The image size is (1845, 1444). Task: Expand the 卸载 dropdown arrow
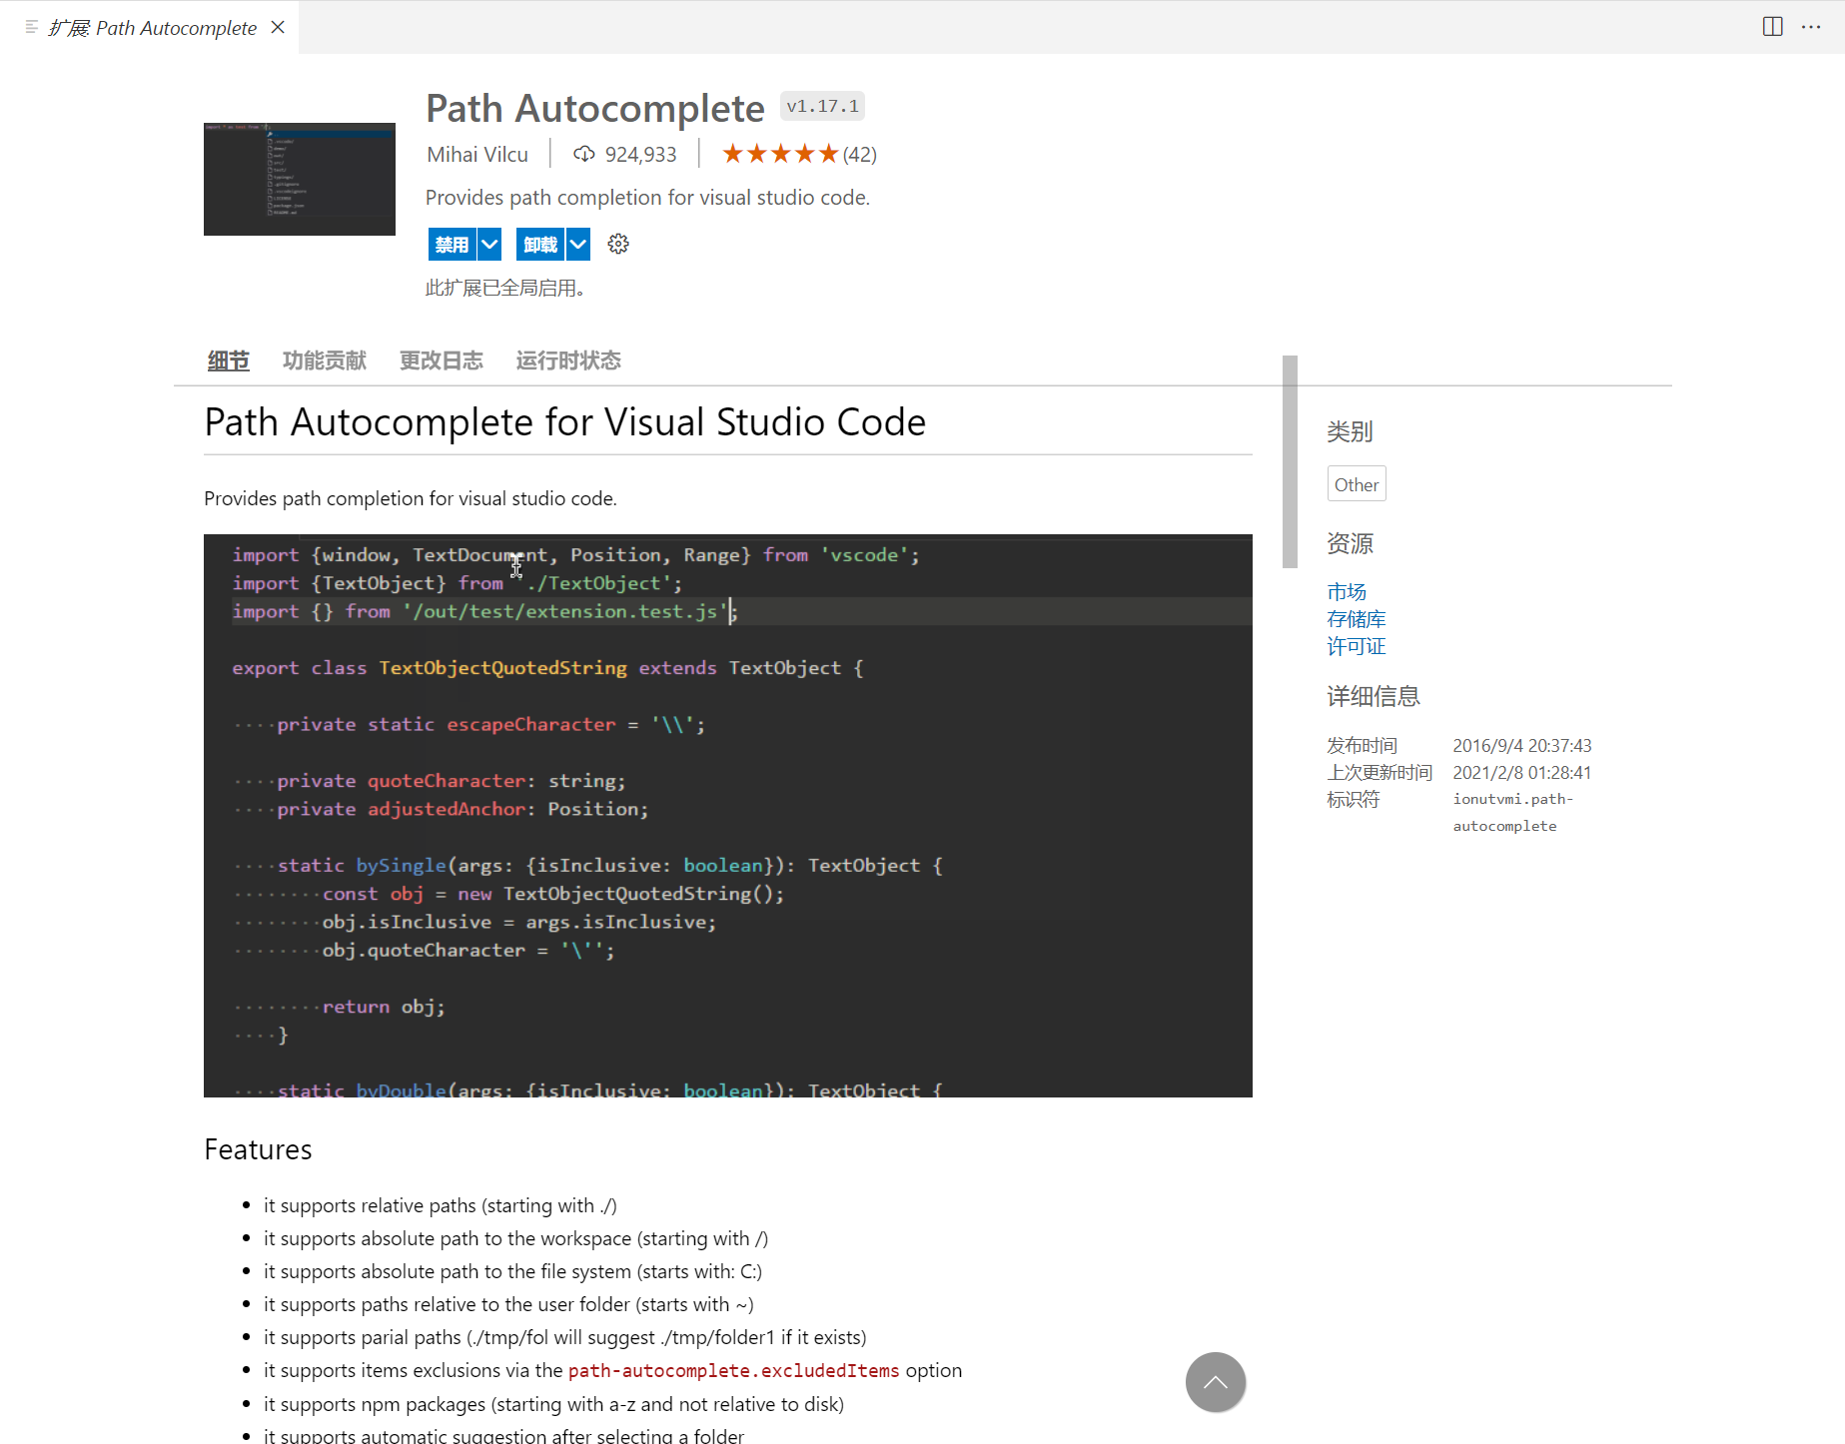click(x=578, y=244)
